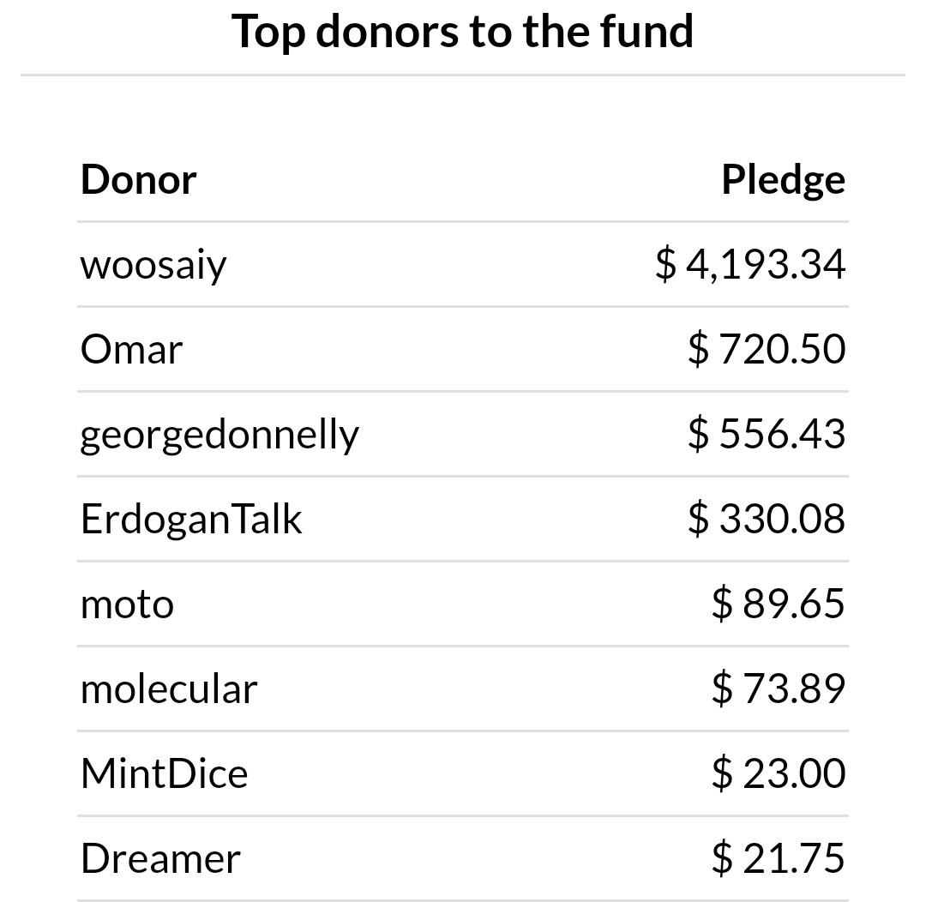Click the divider line under the title
926x902 pixels.
tap(462, 75)
